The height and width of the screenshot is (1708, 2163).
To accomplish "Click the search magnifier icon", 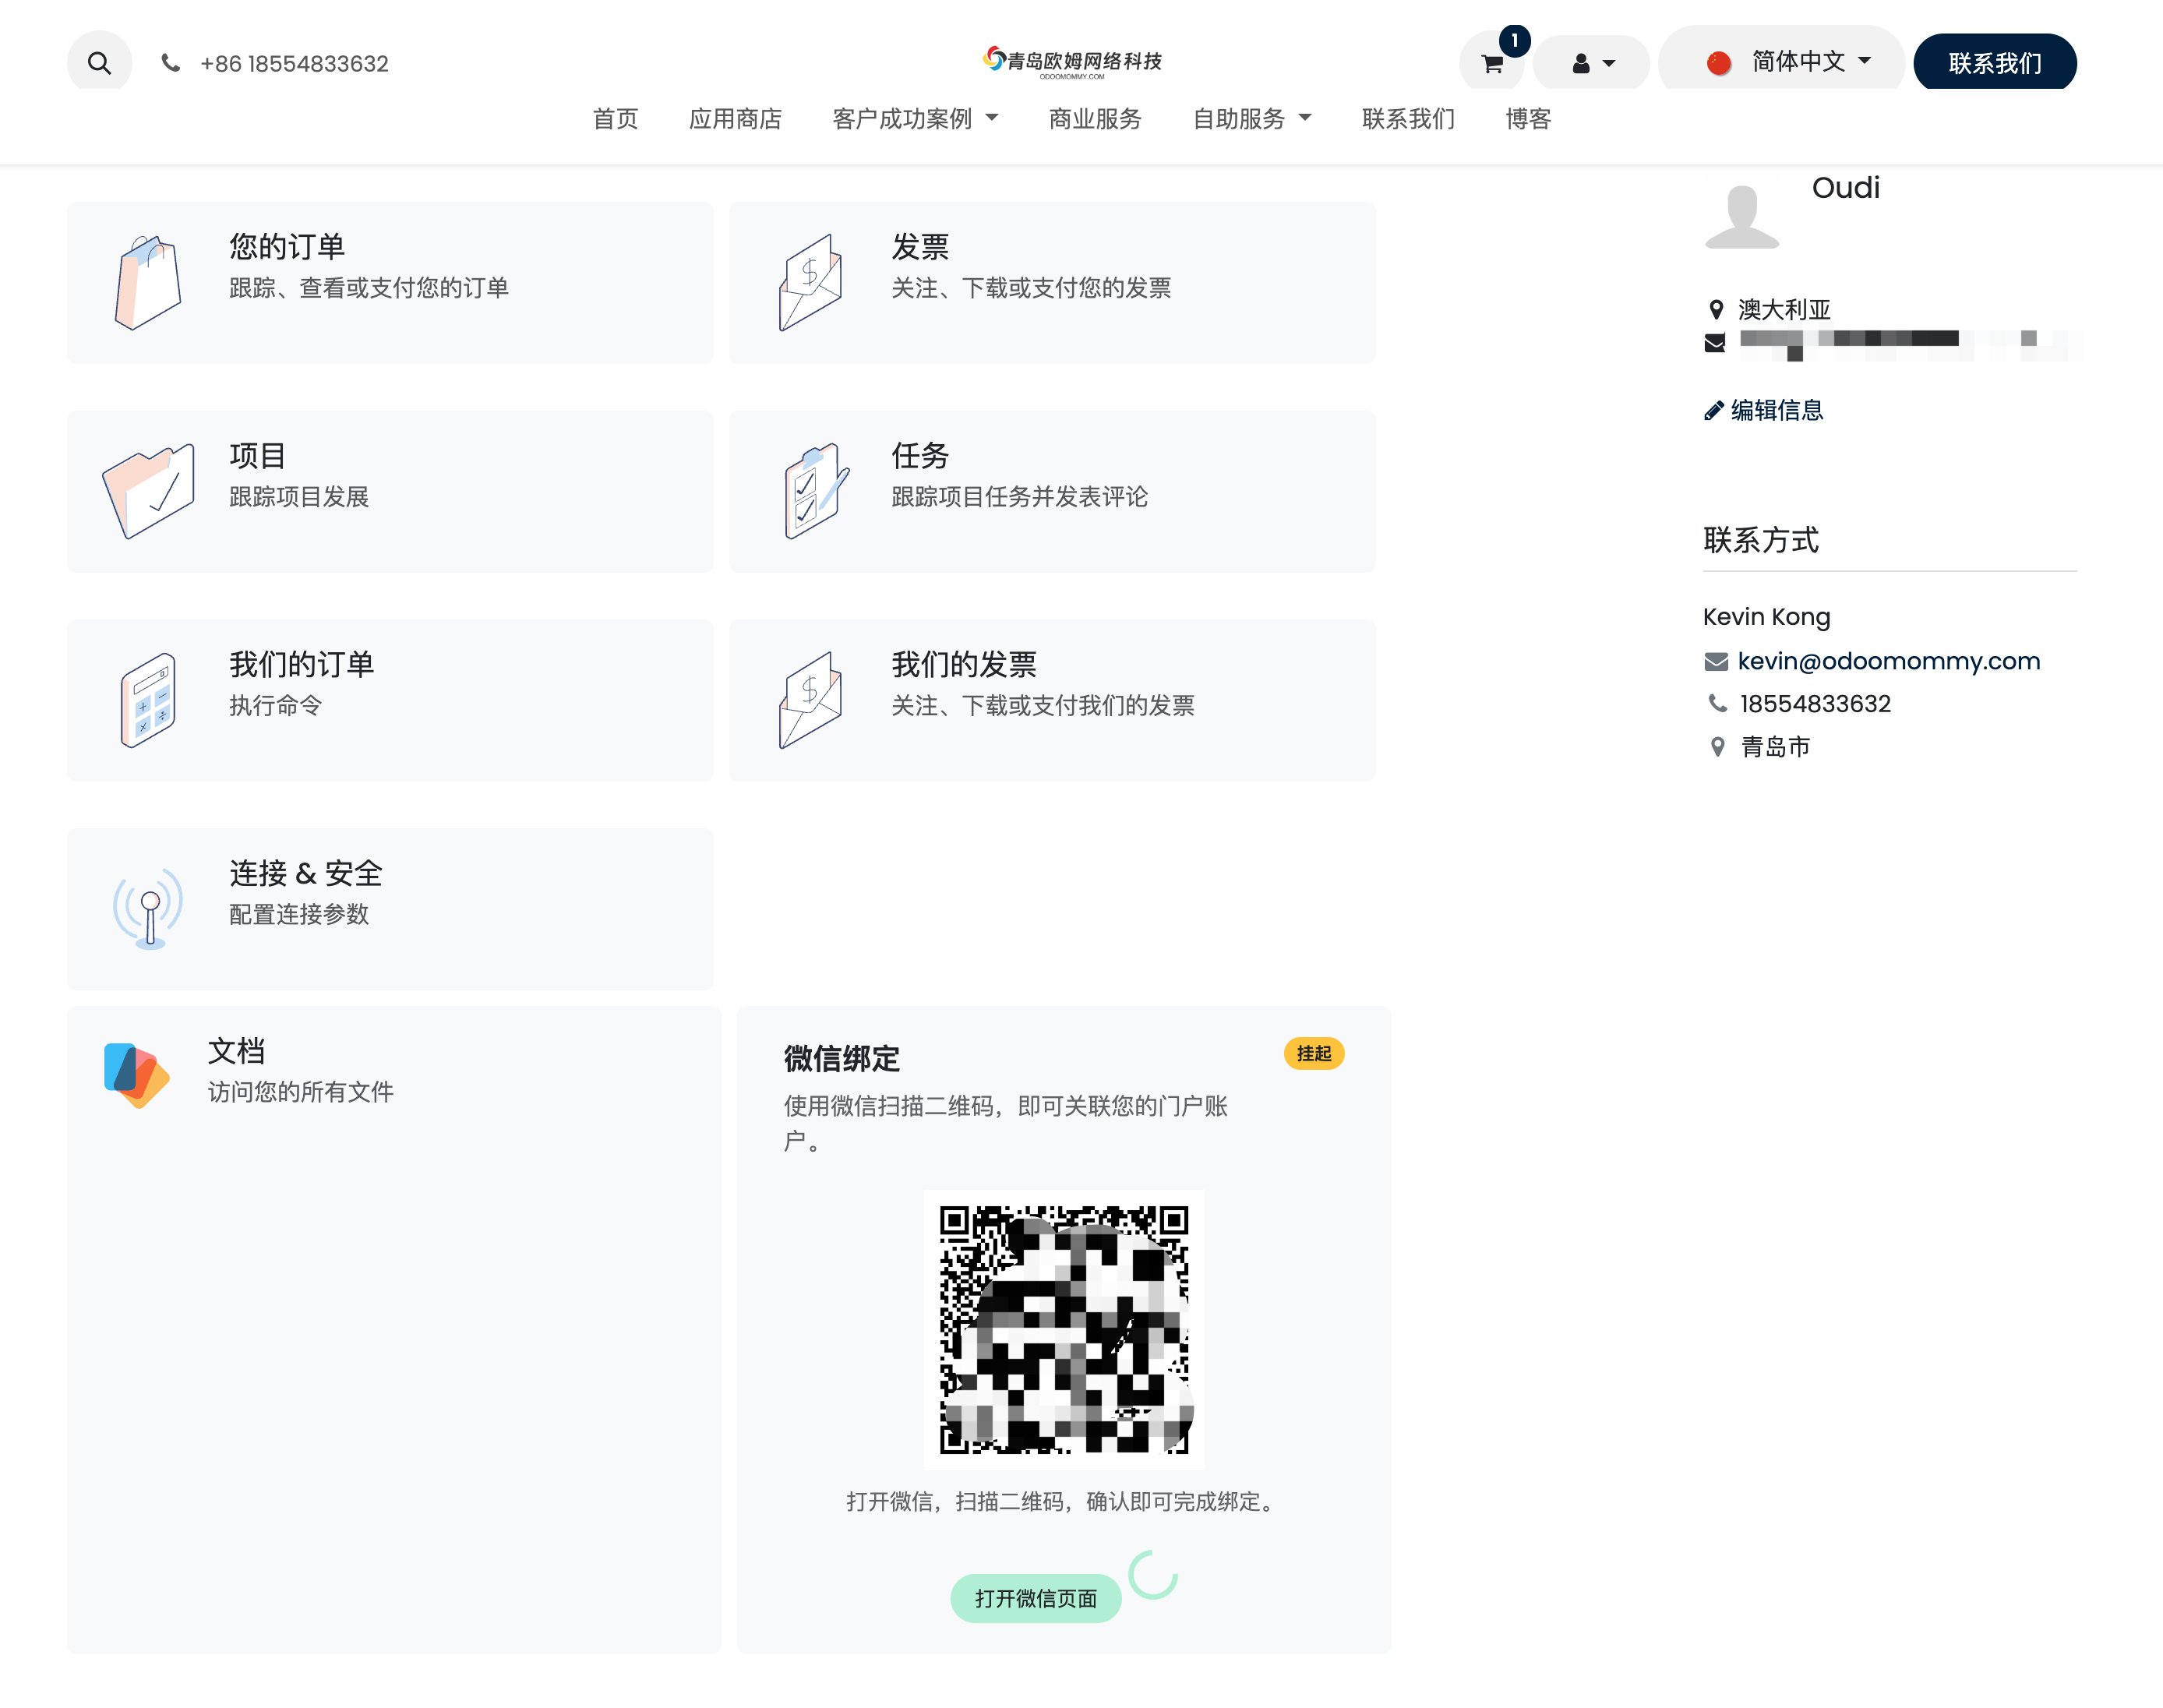I will (99, 63).
